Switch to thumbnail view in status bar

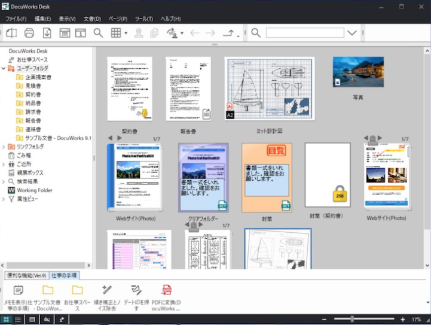click(6, 320)
